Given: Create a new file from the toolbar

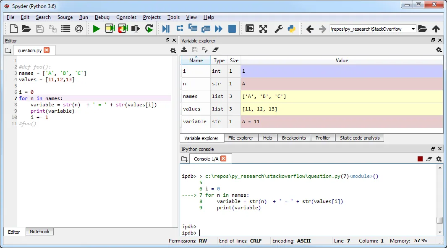Looking at the screenshot, I should (14, 29).
